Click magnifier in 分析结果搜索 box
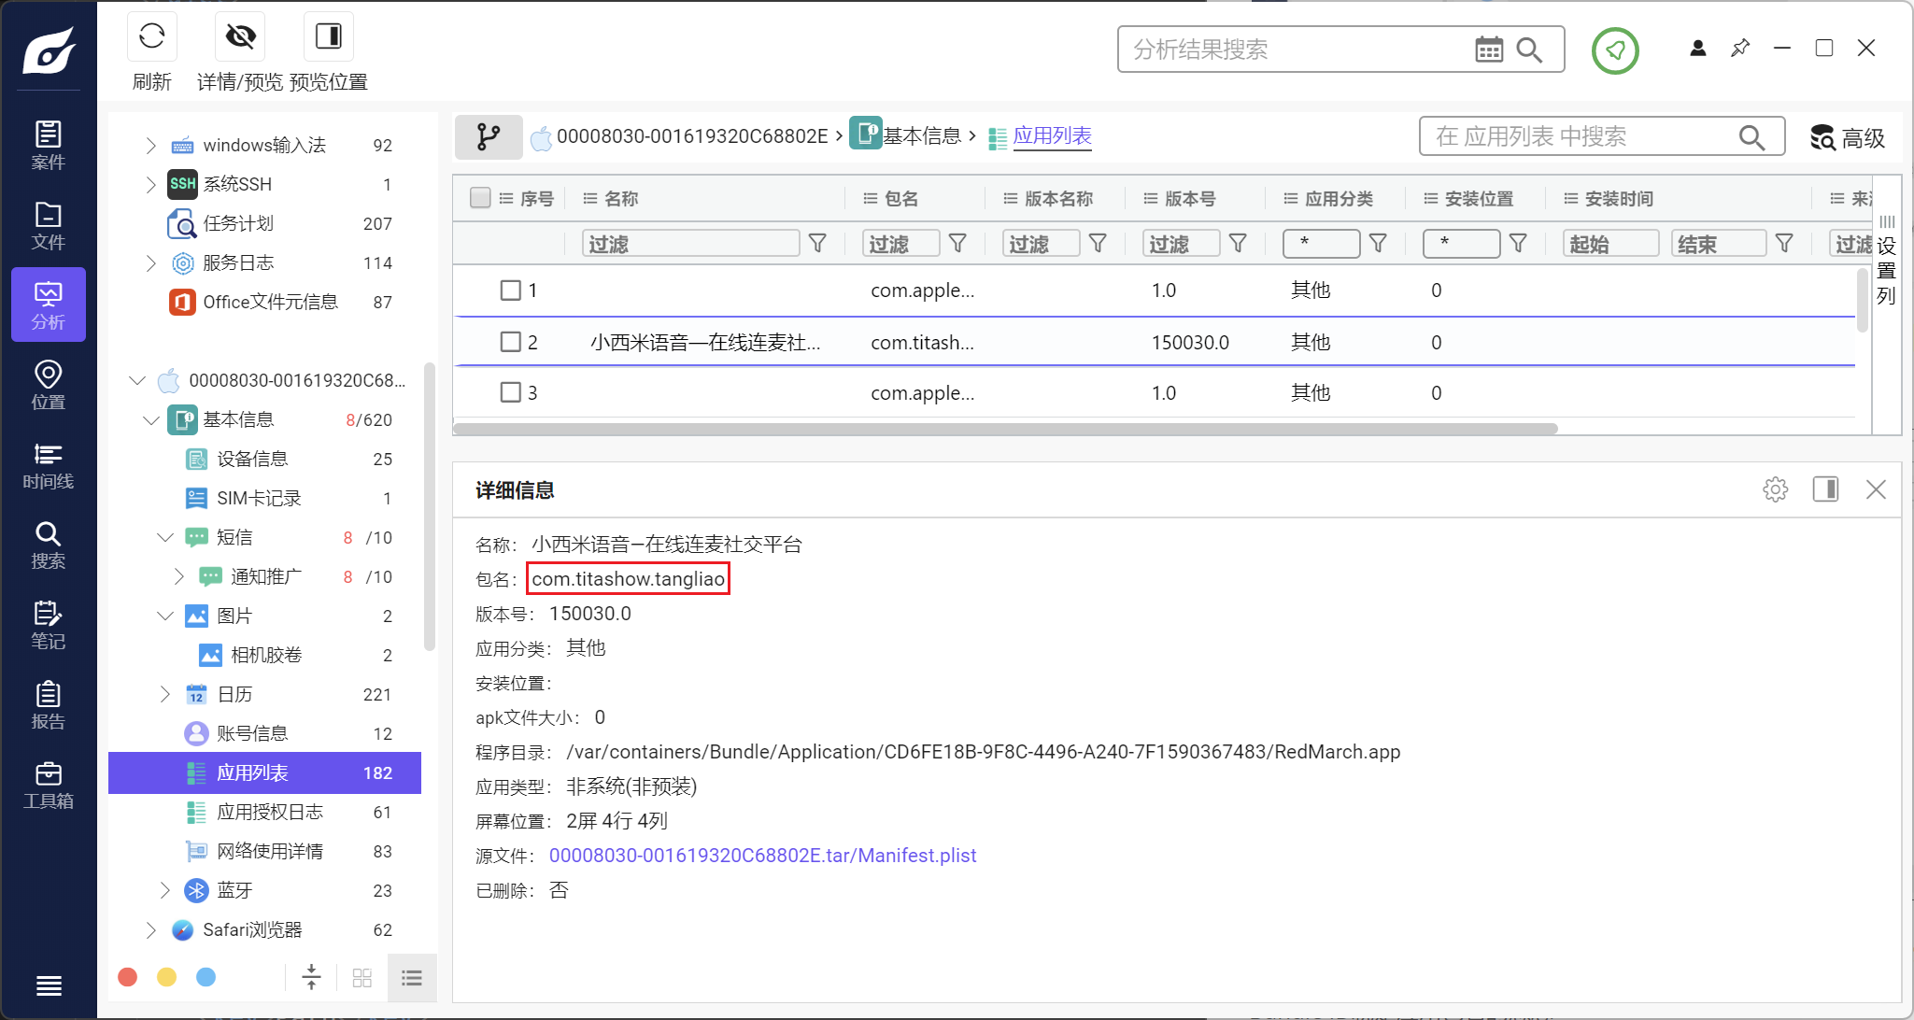This screenshot has height=1020, width=1914. click(x=1529, y=50)
